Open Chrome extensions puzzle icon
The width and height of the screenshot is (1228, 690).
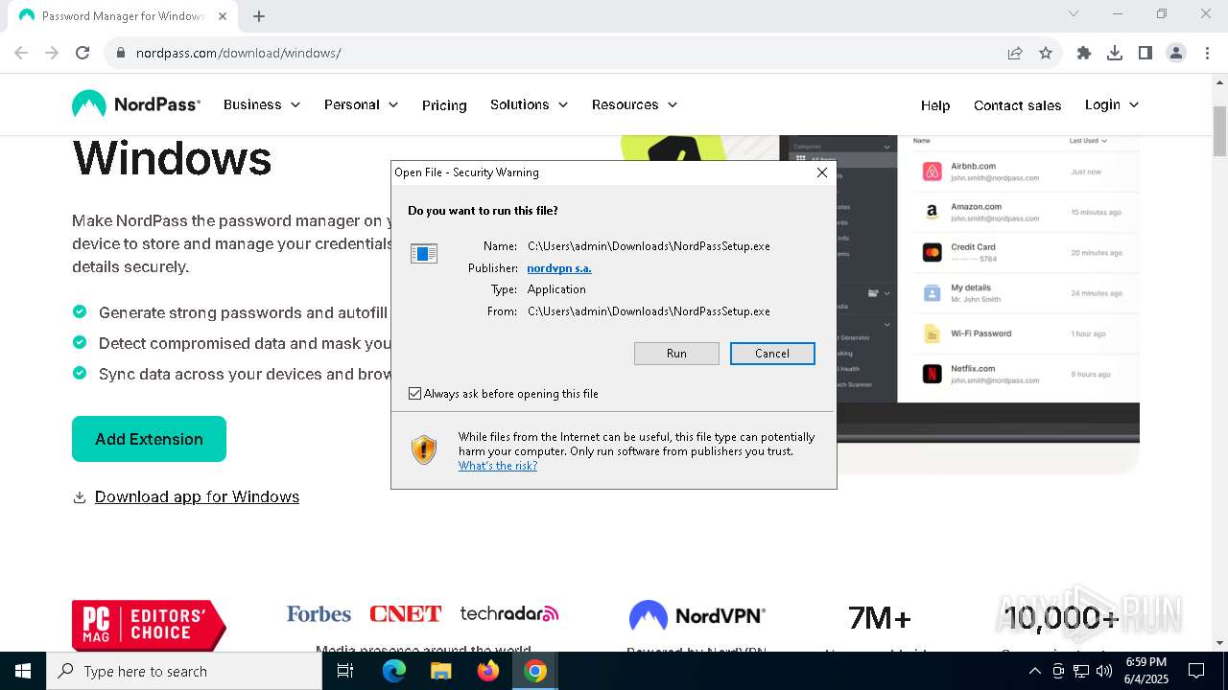pyautogui.click(x=1084, y=53)
